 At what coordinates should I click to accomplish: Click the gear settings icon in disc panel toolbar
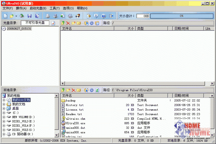(92, 23)
